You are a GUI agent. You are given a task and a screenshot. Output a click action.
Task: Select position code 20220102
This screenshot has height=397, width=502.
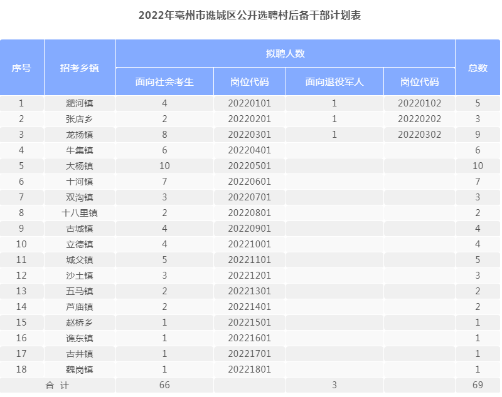tap(419, 103)
